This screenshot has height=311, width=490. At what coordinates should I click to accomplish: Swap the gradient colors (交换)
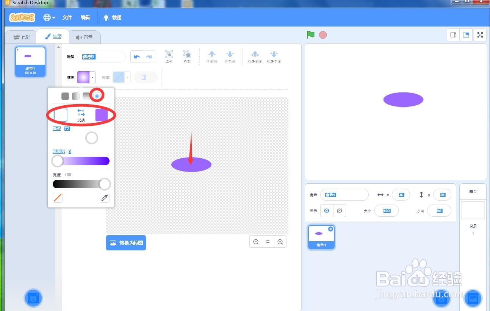[x=81, y=115]
